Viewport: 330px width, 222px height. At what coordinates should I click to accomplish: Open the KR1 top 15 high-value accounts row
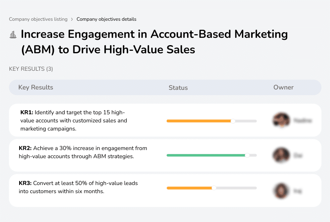165,120
